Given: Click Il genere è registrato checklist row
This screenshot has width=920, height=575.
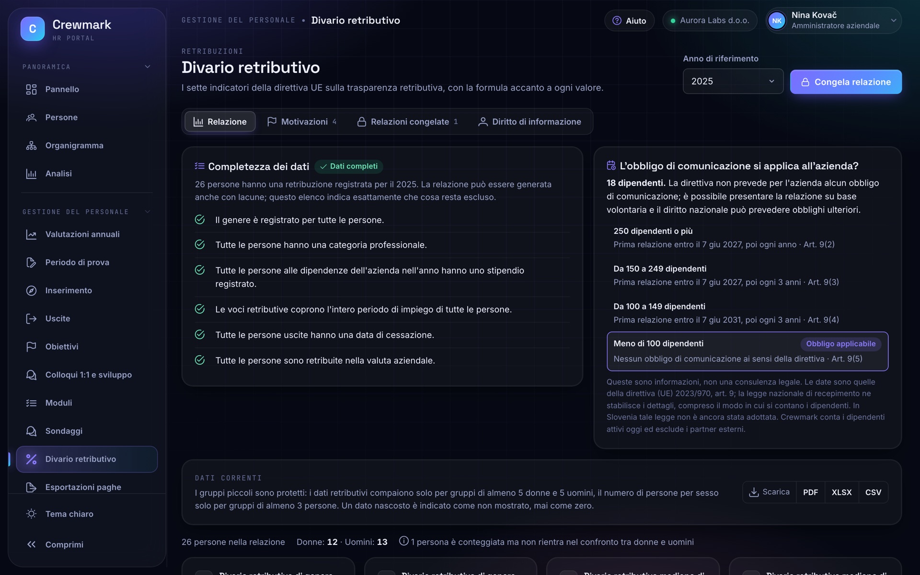Looking at the screenshot, I should point(382,220).
